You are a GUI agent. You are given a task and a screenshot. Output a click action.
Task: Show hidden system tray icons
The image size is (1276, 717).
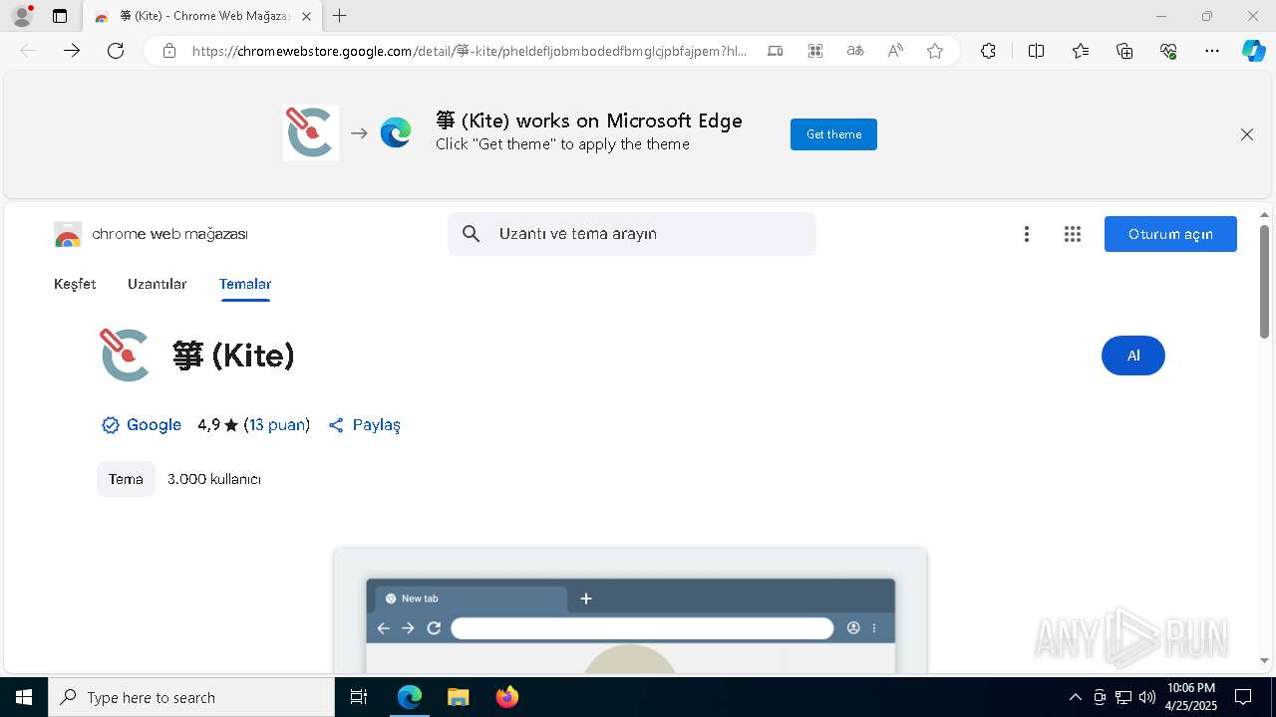(1075, 697)
